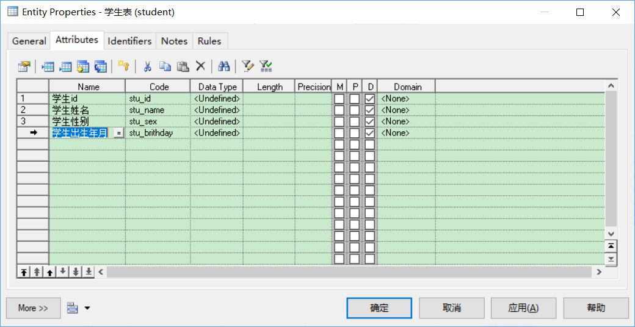The image size is (635, 327).
Task: Open Domain <None> cell for 学生性别
Action: point(407,121)
